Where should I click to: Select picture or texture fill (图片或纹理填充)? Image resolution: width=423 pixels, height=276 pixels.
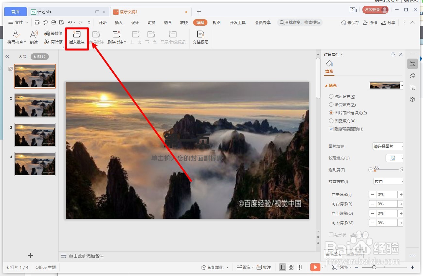point(331,113)
